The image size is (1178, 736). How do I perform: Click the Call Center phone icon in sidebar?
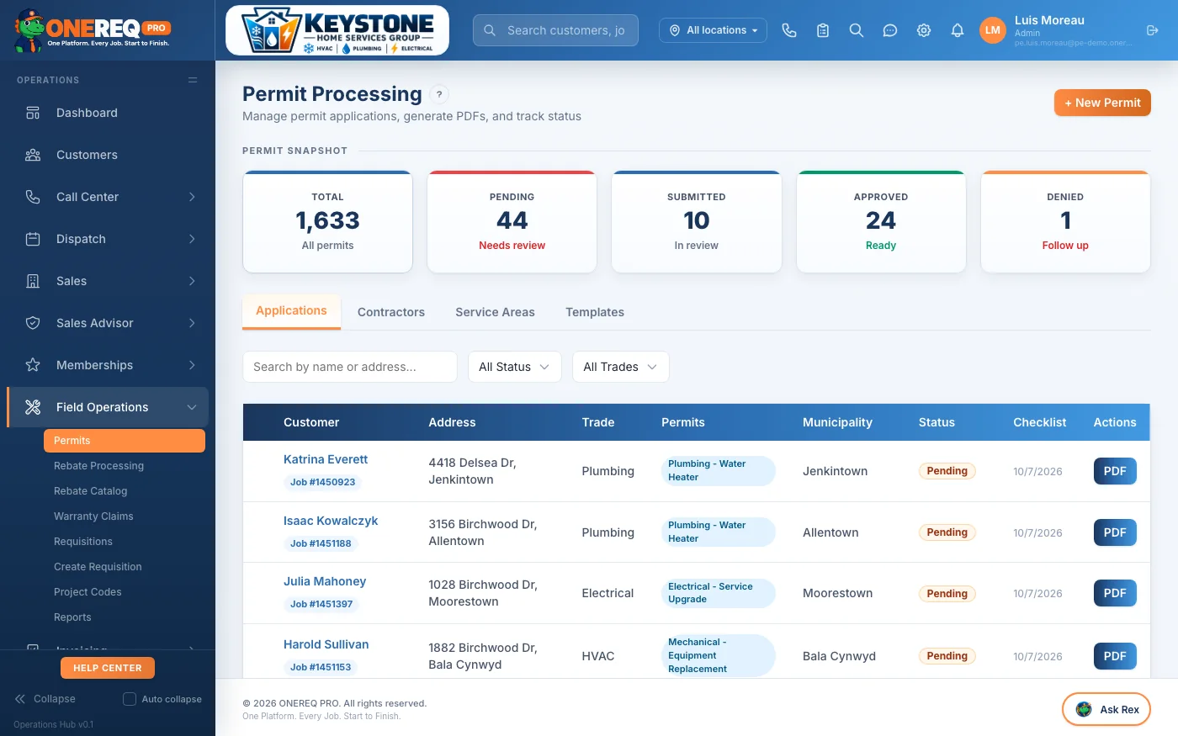click(x=33, y=197)
